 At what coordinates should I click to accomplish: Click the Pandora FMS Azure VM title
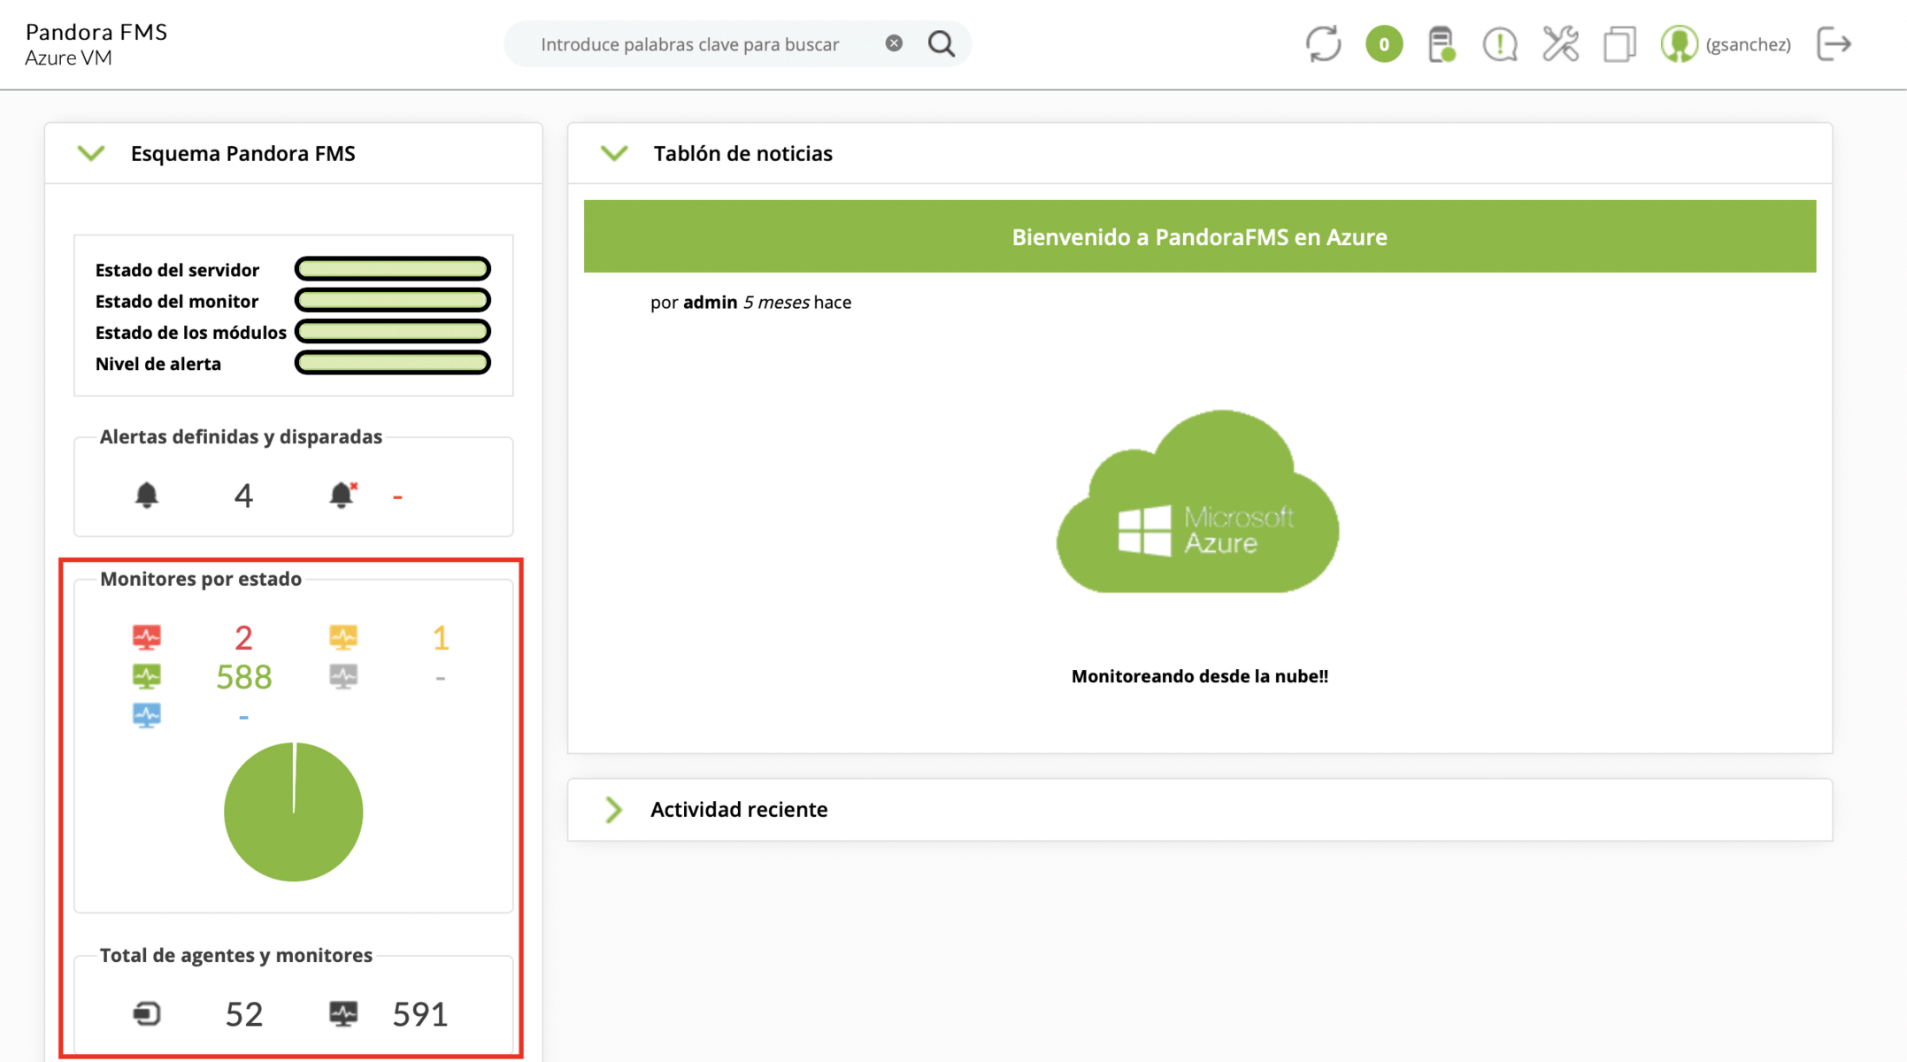pyautogui.click(x=96, y=44)
